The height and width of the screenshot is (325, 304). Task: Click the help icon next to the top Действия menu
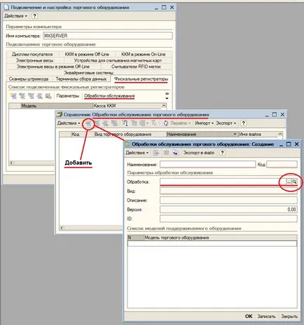(34, 16)
